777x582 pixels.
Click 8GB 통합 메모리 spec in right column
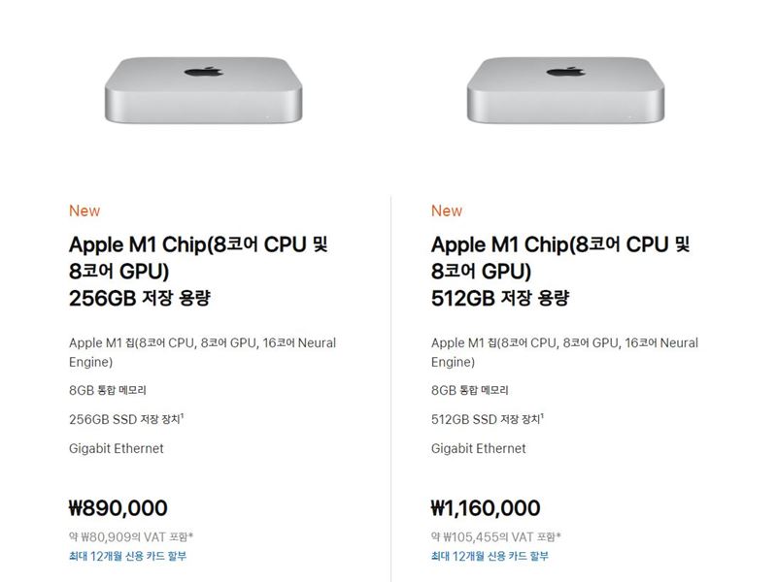pyautogui.click(x=470, y=390)
